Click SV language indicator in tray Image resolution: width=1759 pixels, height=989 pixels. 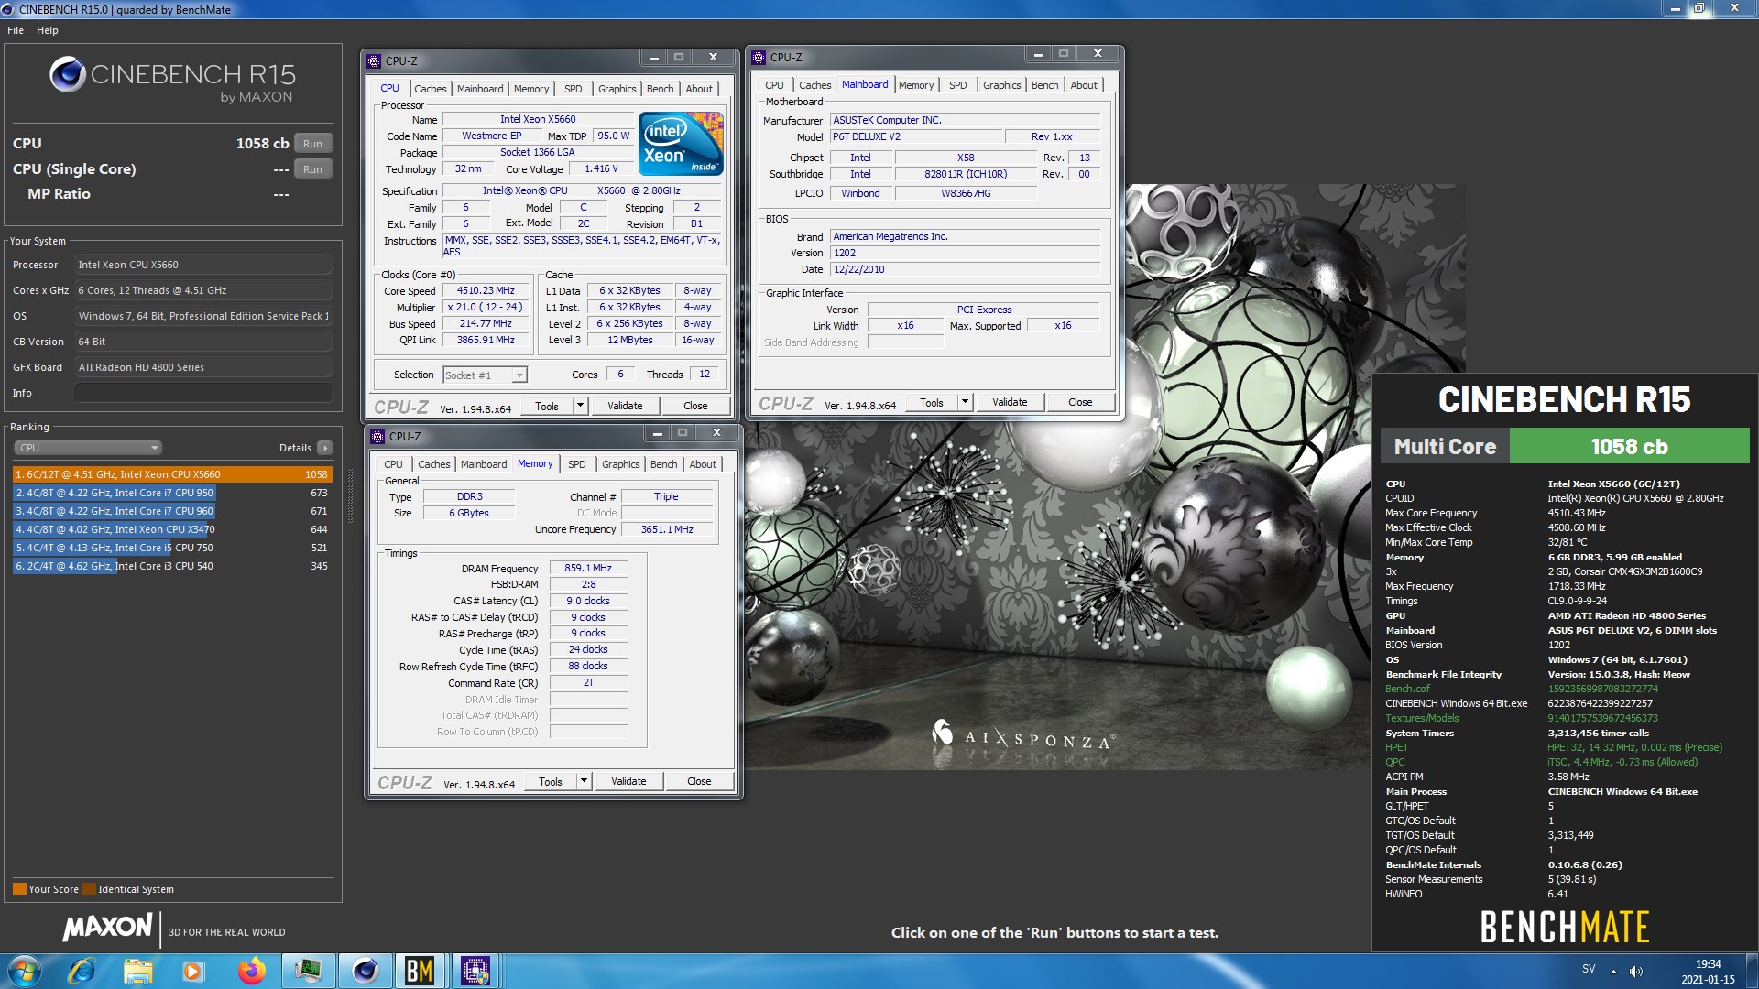point(1589,969)
